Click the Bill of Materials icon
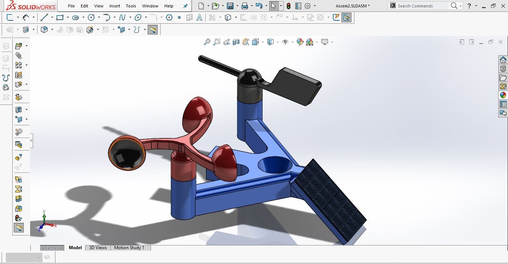Image resolution: width=508 pixels, height=264 pixels. point(19,144)
